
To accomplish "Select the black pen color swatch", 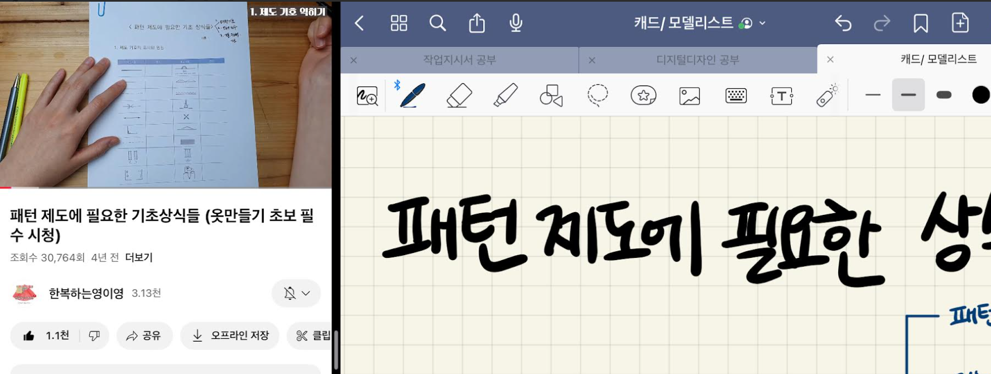I will 980,95.
